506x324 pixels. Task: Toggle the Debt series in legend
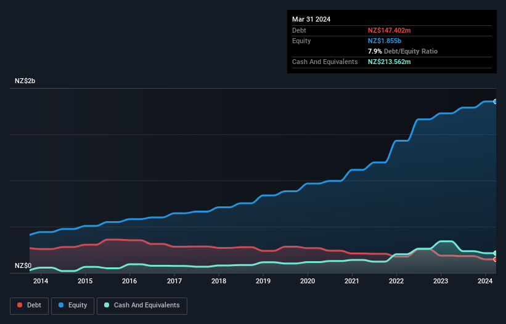(x=29, y=306)
